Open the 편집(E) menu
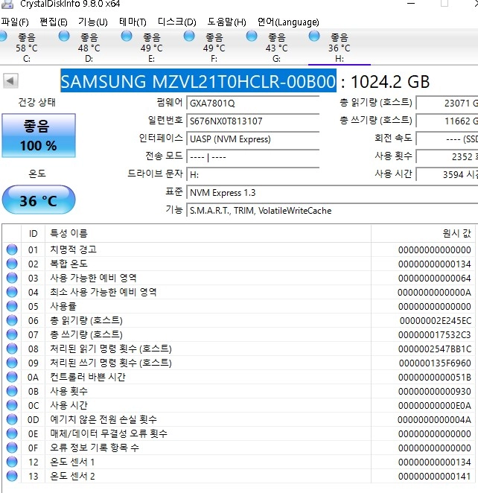 pyautogui.click(x=54, y=22)
